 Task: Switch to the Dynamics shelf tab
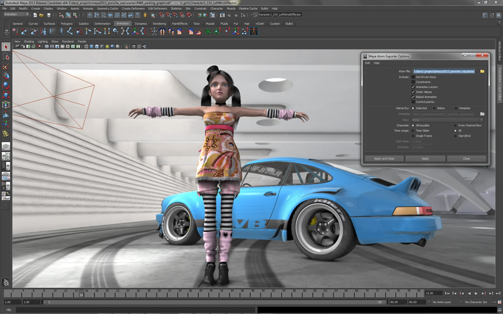(140, 24)
